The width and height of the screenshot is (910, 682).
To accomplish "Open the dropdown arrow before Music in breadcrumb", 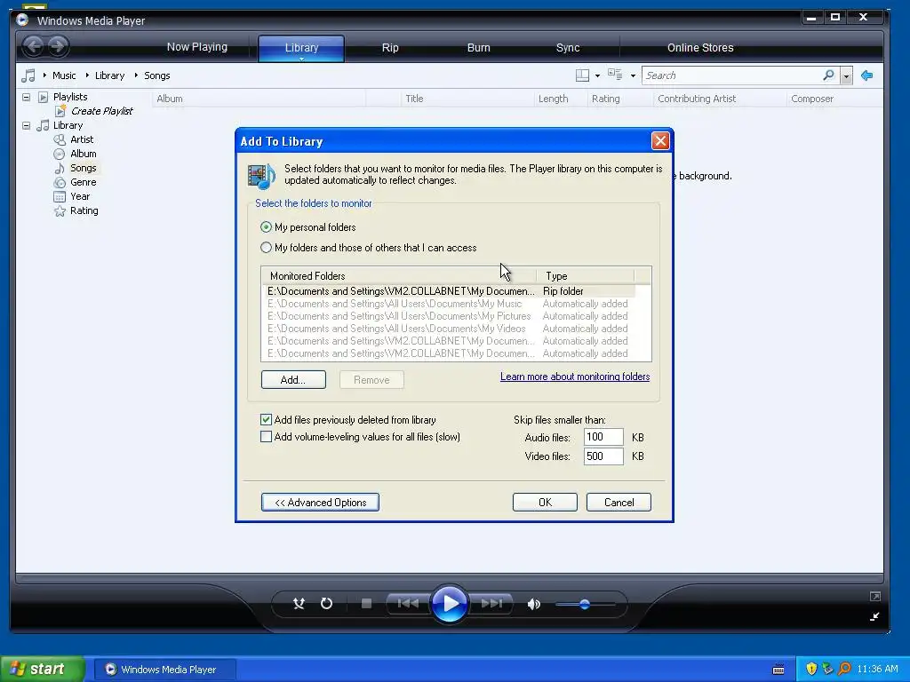I will coord(44,75).
